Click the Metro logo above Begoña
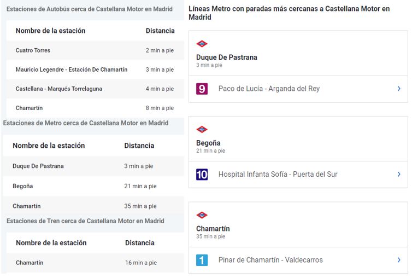The width and height of the screenshot is (412, 278). coord(202,130)
